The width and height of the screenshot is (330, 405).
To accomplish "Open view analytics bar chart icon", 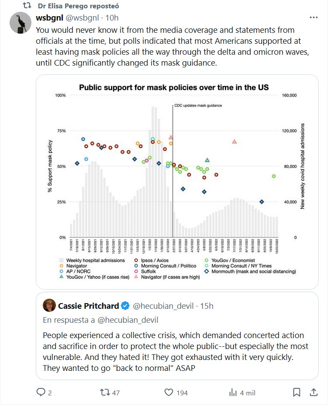I will 233,392.
